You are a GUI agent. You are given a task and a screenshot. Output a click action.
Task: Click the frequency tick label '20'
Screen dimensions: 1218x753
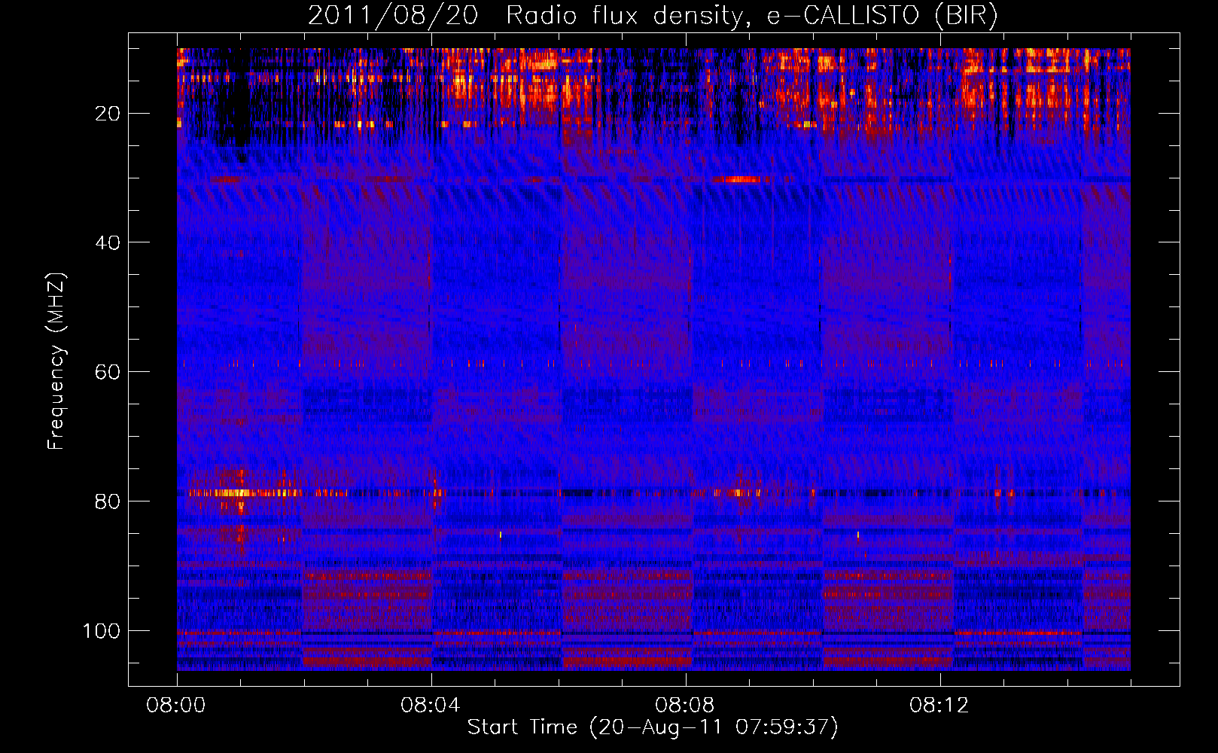pyautogui.click(x=108, y=114)
